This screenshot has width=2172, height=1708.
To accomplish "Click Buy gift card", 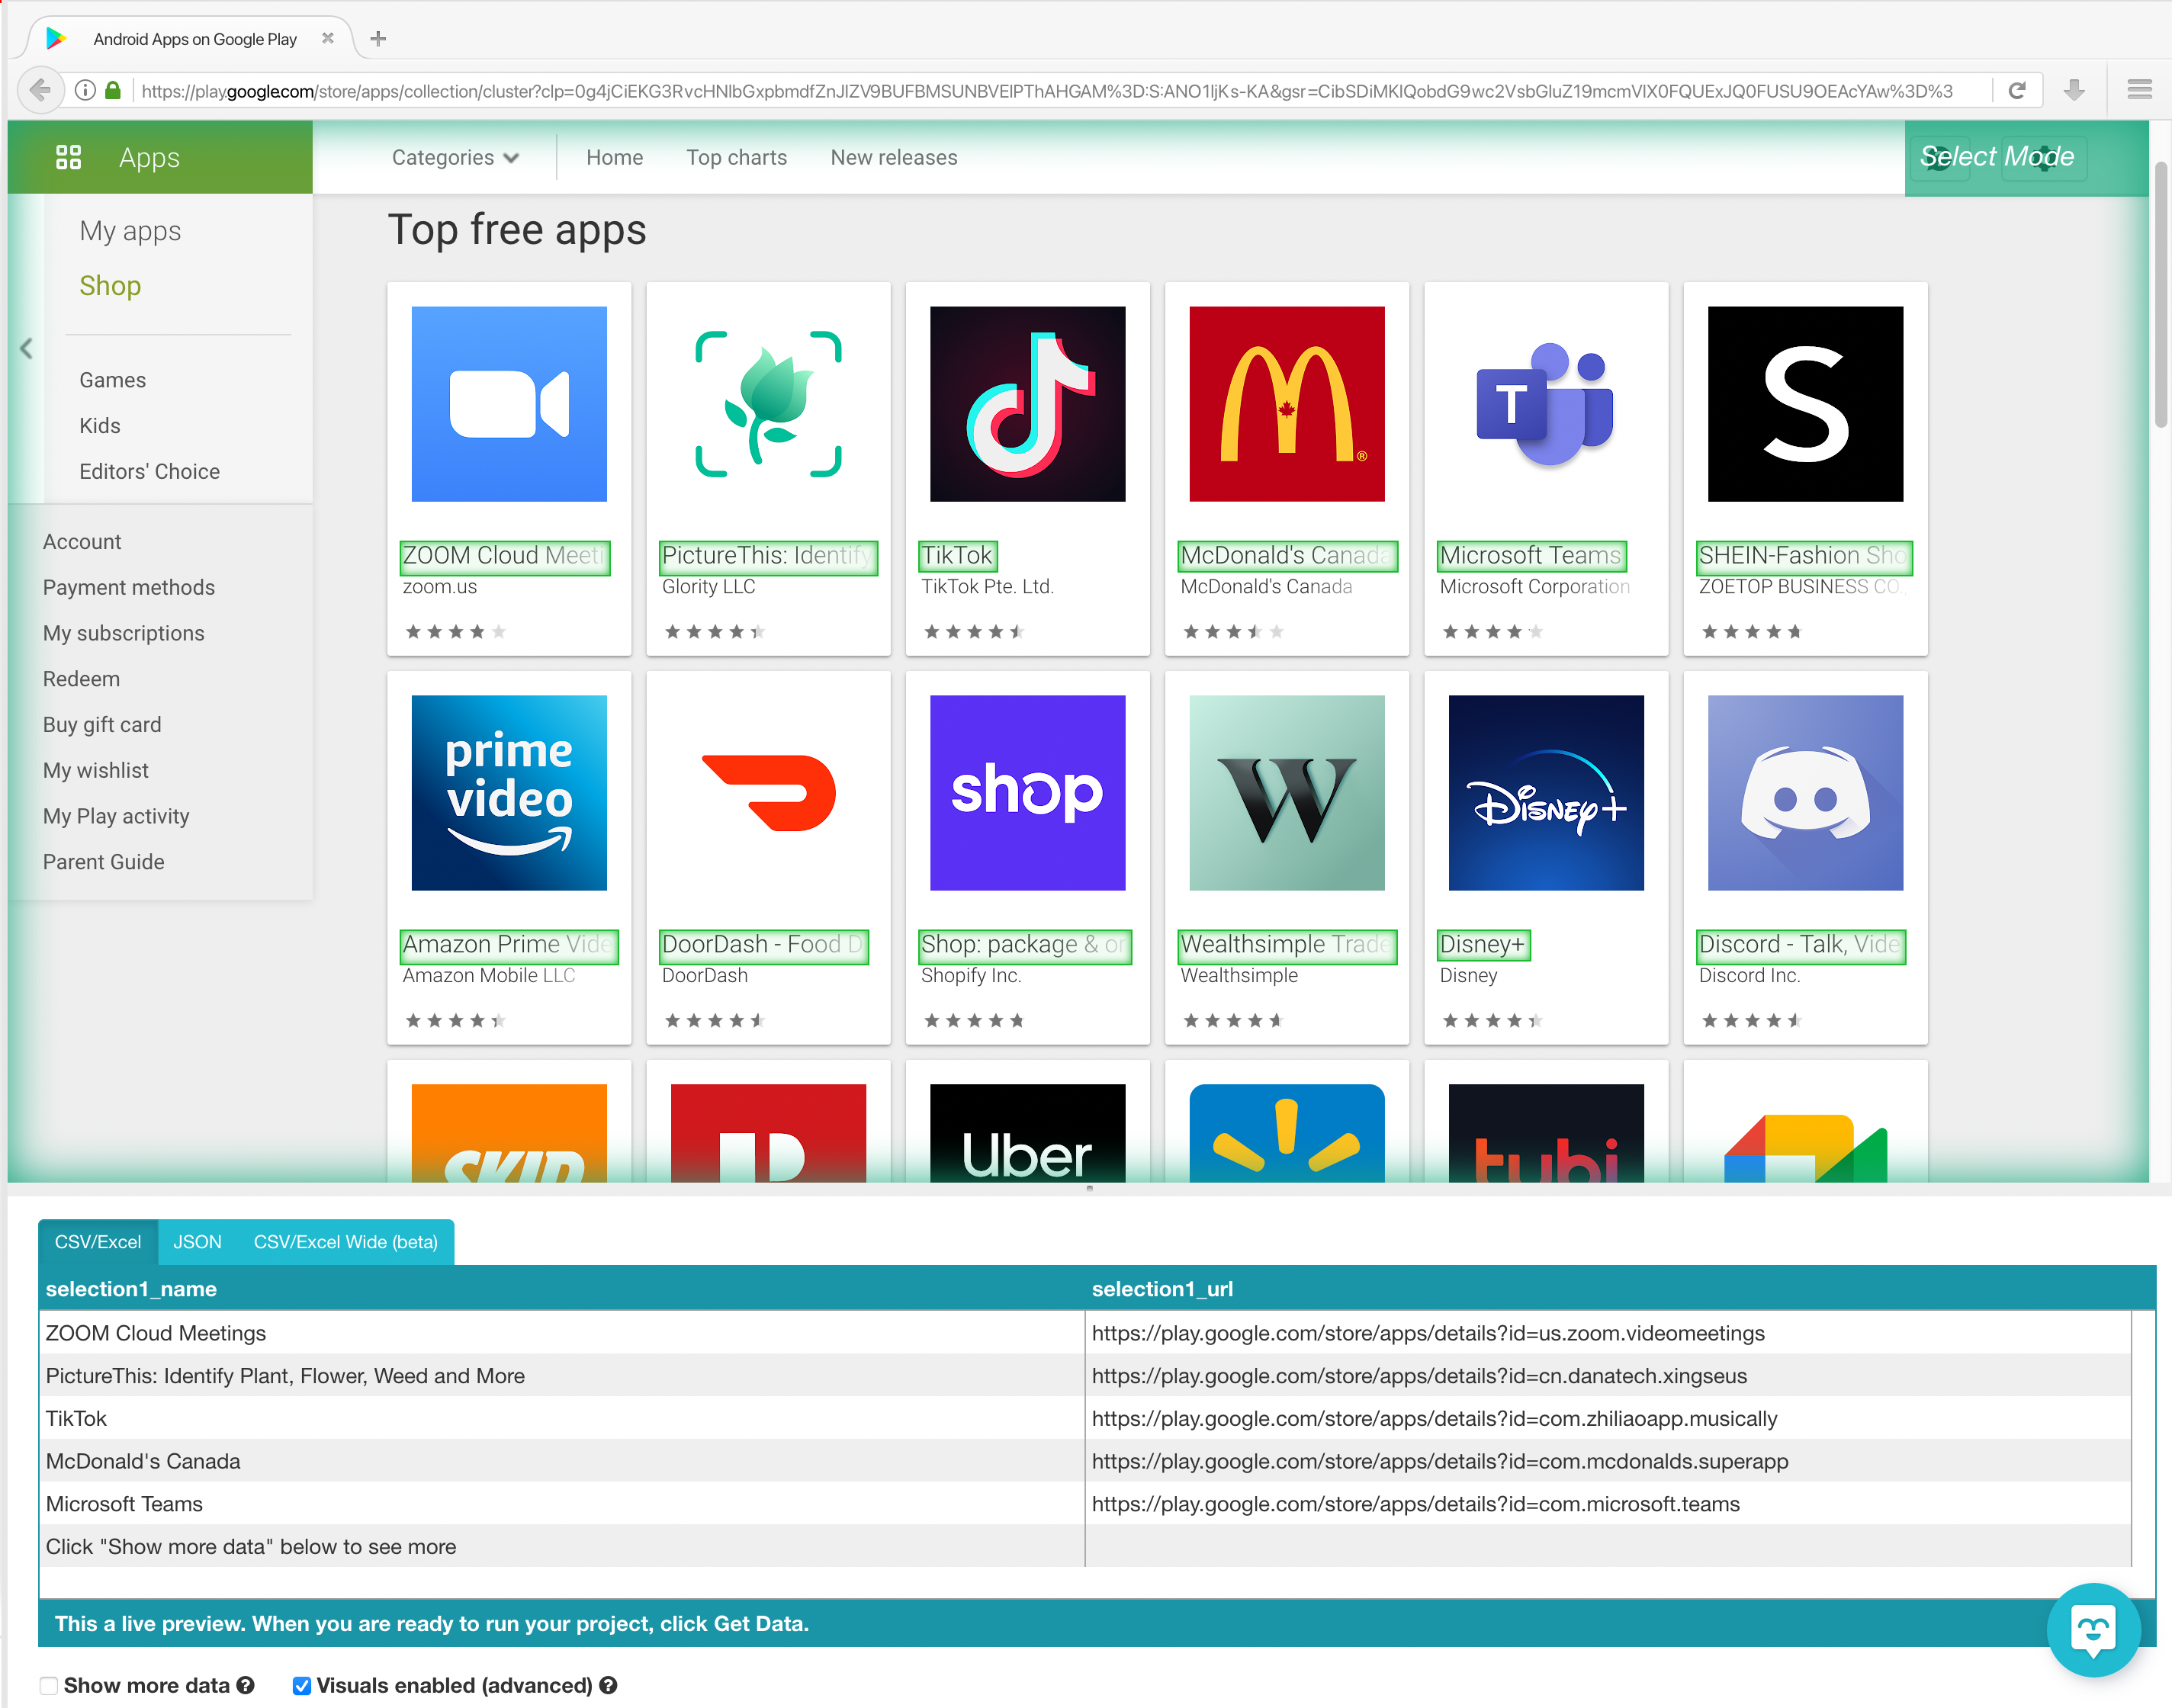I will [102, 725].
